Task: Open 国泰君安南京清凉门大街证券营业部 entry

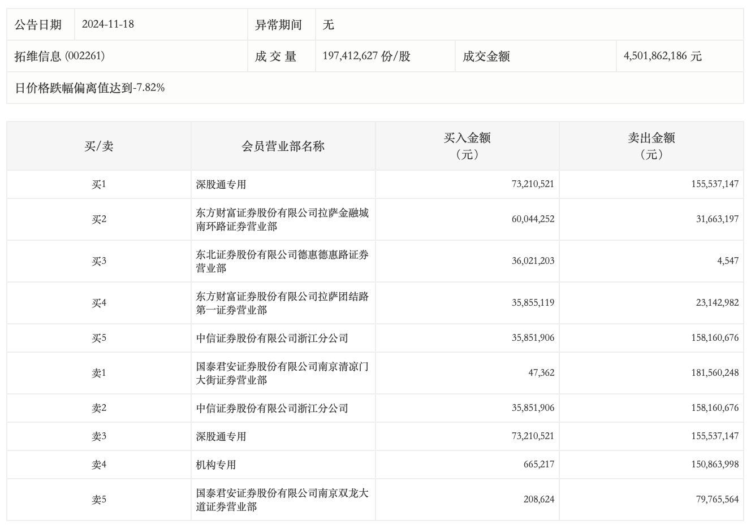Action: tap(282, 373)
